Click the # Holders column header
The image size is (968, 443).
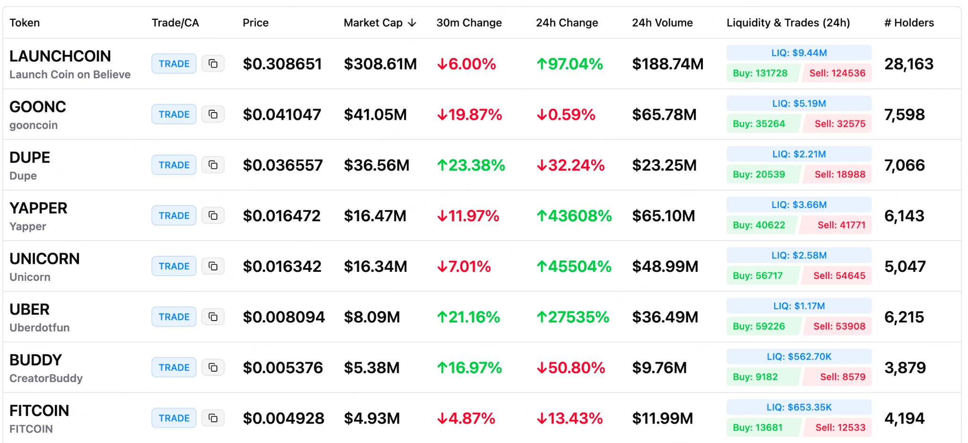(908, 23)
